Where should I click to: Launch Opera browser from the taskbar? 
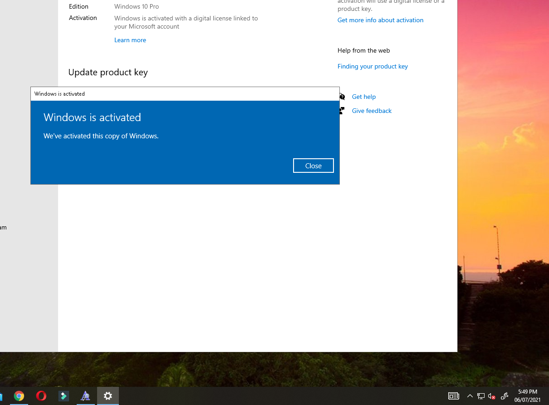click(41, 396)
